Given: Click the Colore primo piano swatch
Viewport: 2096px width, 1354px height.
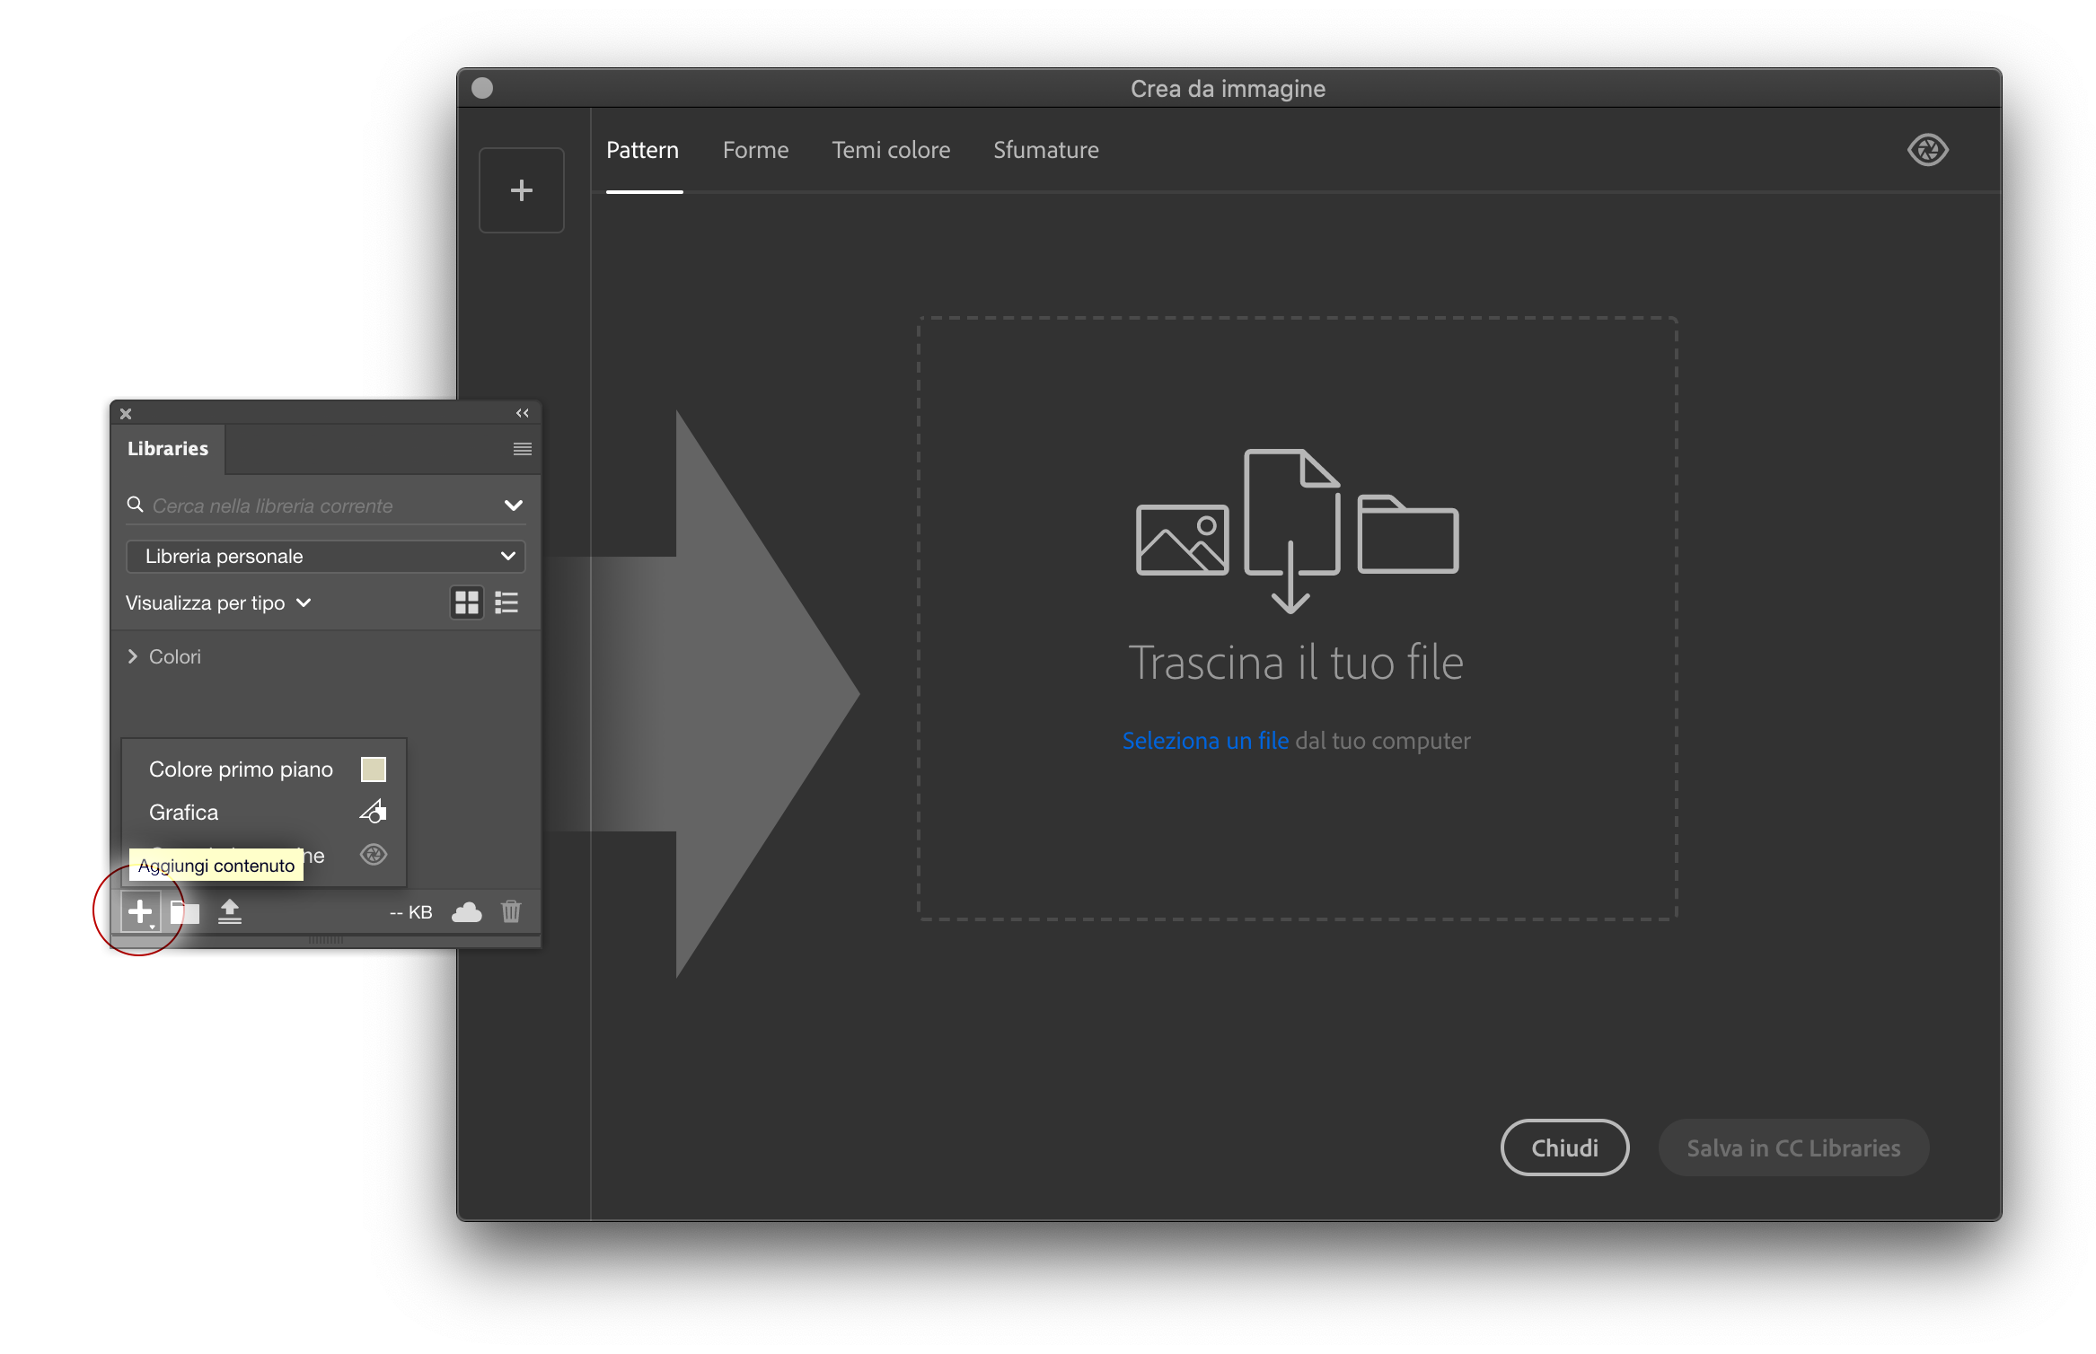Looking at the screenshot, I should [373, 769].
